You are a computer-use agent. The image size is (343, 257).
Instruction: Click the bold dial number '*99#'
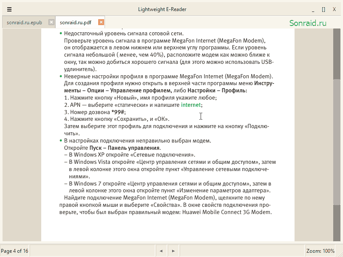[x=118, y=112]
